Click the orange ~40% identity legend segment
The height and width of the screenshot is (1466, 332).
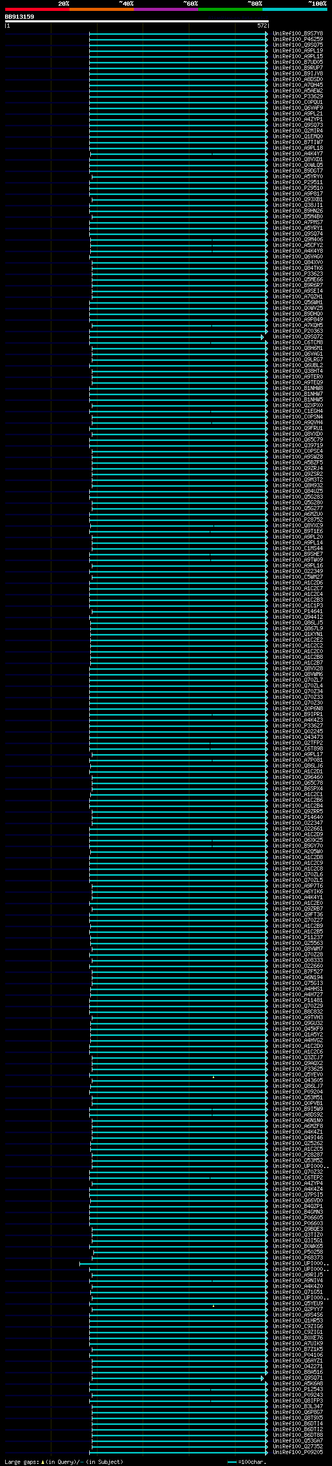click(x=102, y=10)
